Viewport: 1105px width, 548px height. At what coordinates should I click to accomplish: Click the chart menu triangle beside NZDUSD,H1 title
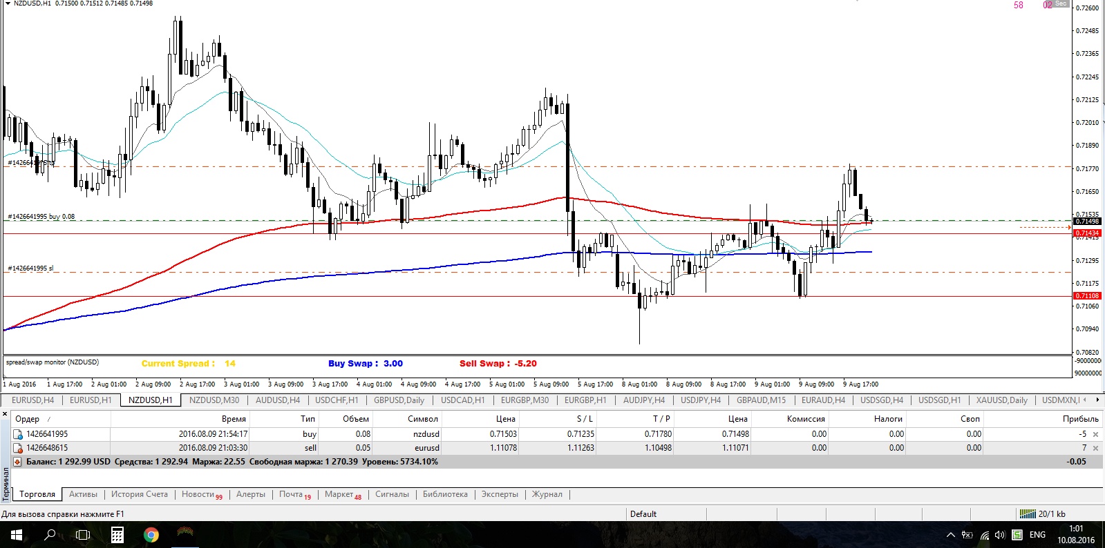(x=8, y=3)
